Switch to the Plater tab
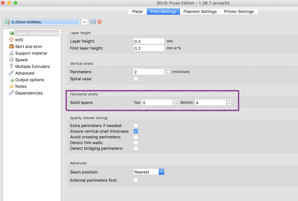This screenshot has height=201, width=298. (x=137, y=11)
